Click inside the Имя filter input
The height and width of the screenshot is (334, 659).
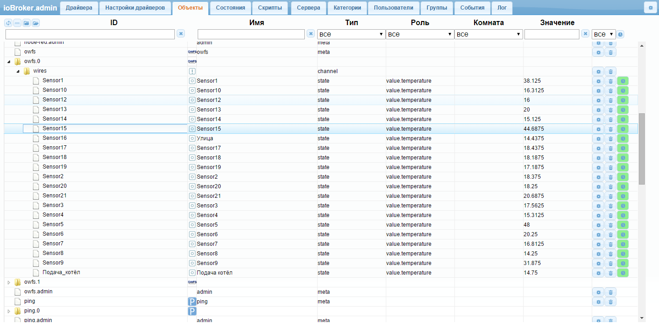pos(251,34)
